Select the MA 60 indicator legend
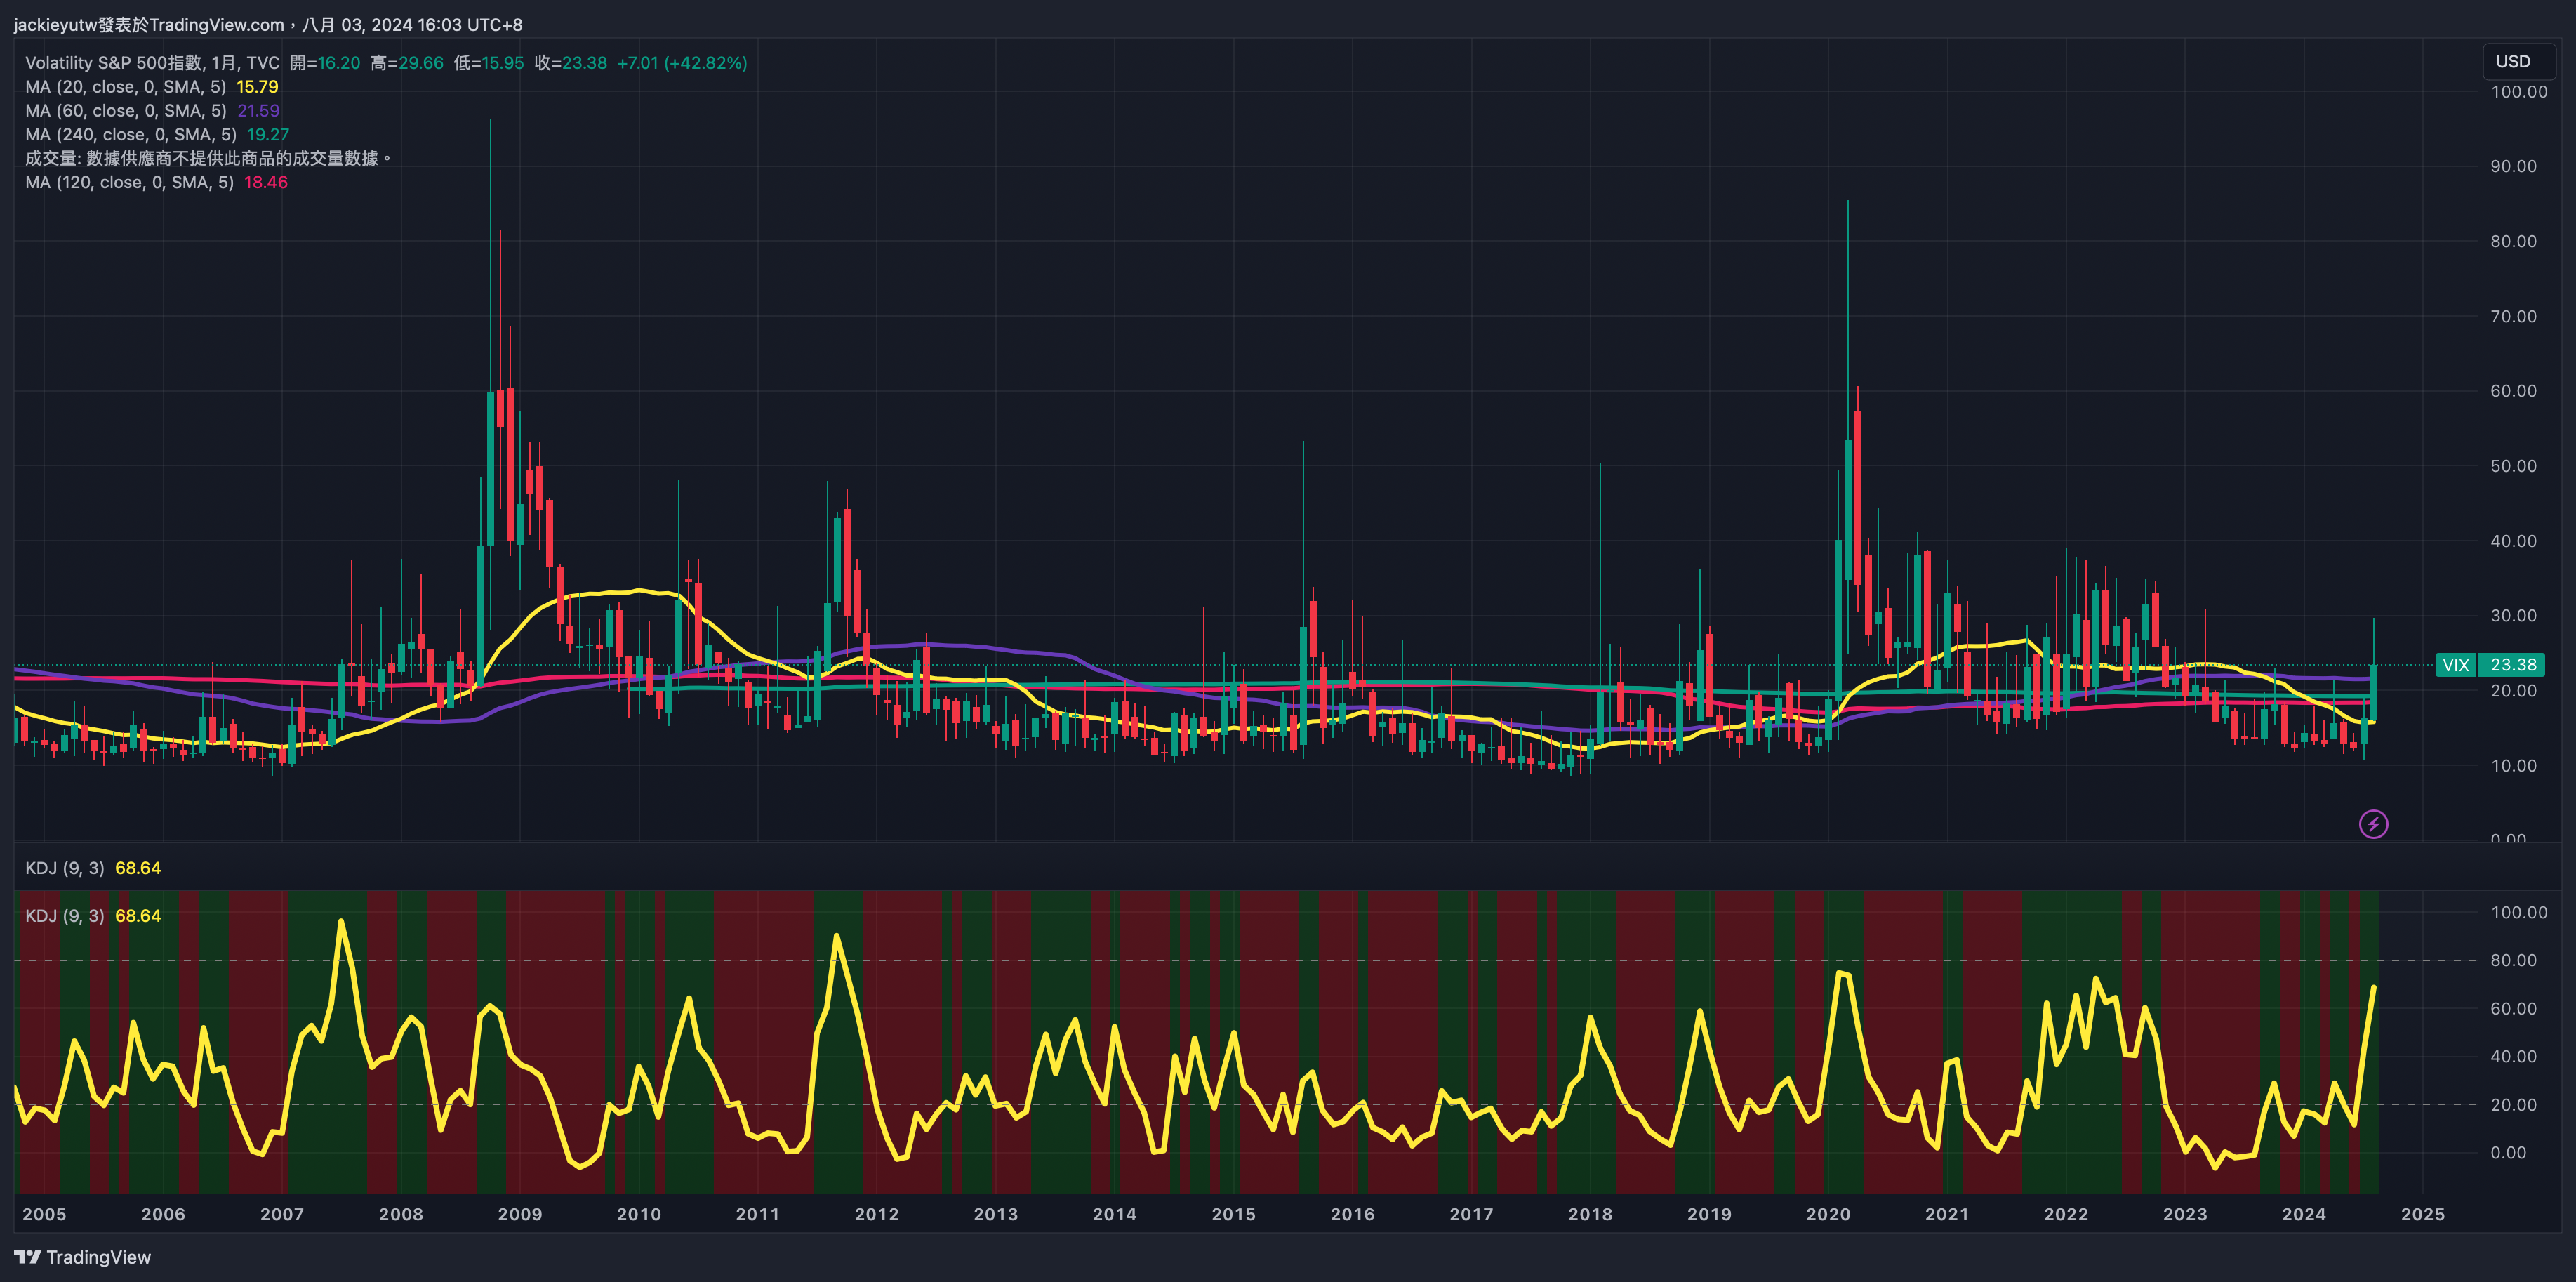This screenshot has height=1282, width=2576. (125, 111)
